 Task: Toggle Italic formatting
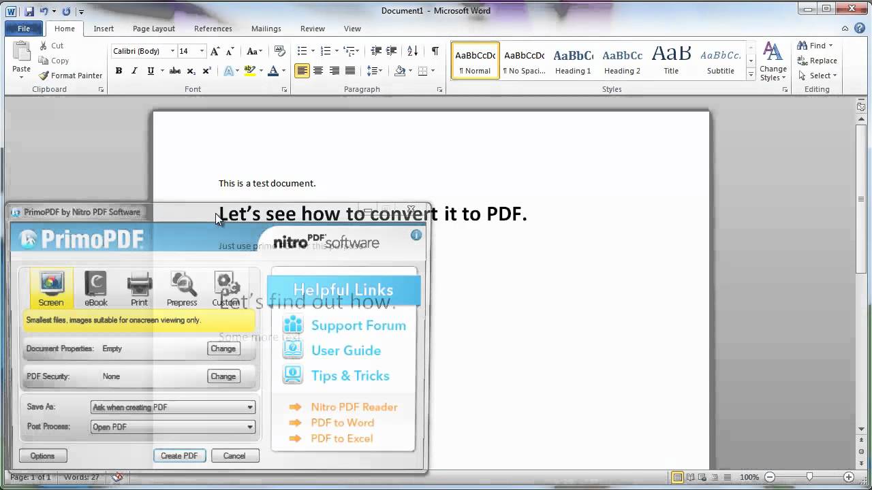pyautogui.click(x=134, y=71)
